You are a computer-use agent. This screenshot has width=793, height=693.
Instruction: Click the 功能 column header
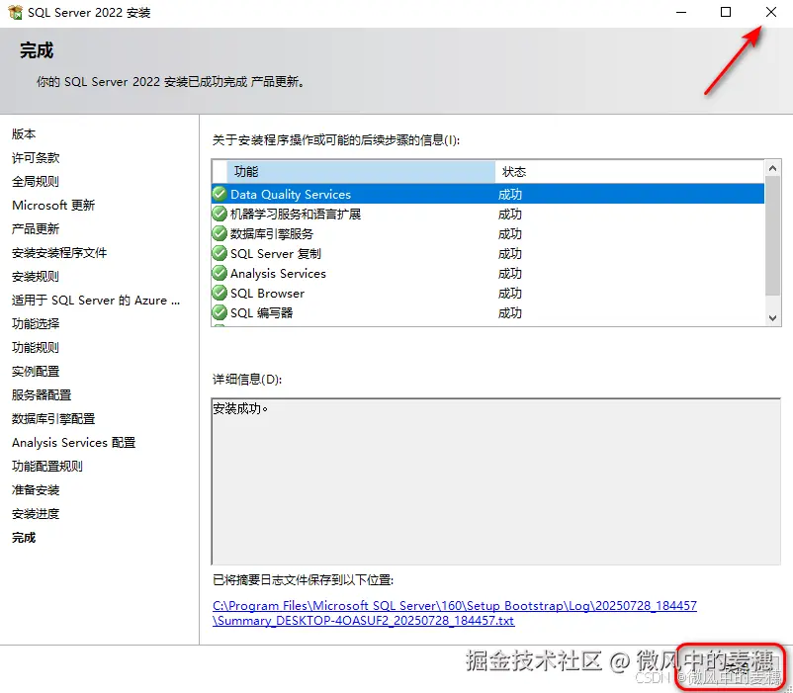pos(277,171)
